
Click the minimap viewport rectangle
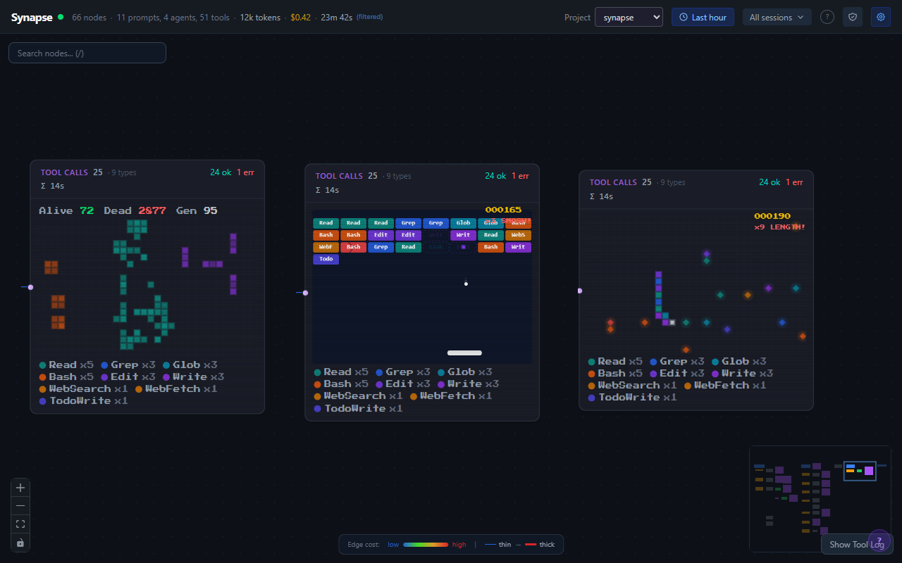(860, 471)
